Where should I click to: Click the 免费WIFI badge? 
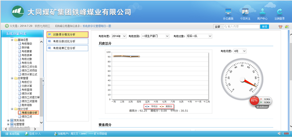pyautogui.click(x=262, y=107)
